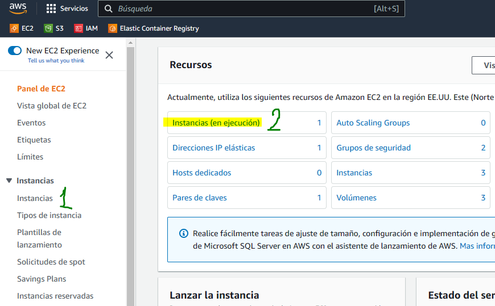Open Eventos in sidebar
This screenshot has height=306, width=495.
click(31, 123)
